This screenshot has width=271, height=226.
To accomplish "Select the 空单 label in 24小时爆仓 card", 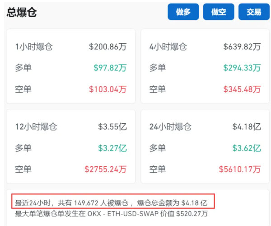I will tap(158, 169).
